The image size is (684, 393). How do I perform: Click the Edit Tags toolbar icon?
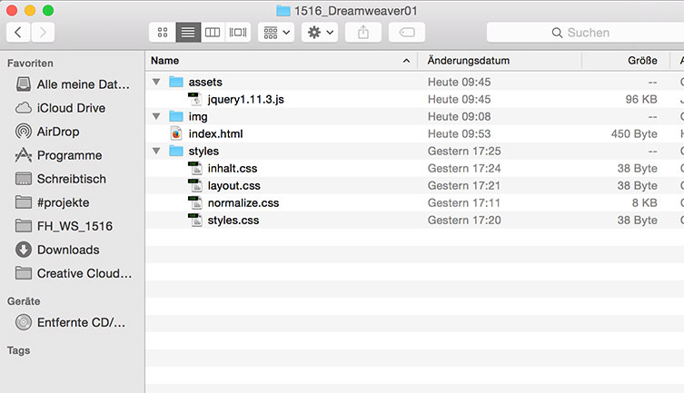pyautogui.click(x=406, y=32)
